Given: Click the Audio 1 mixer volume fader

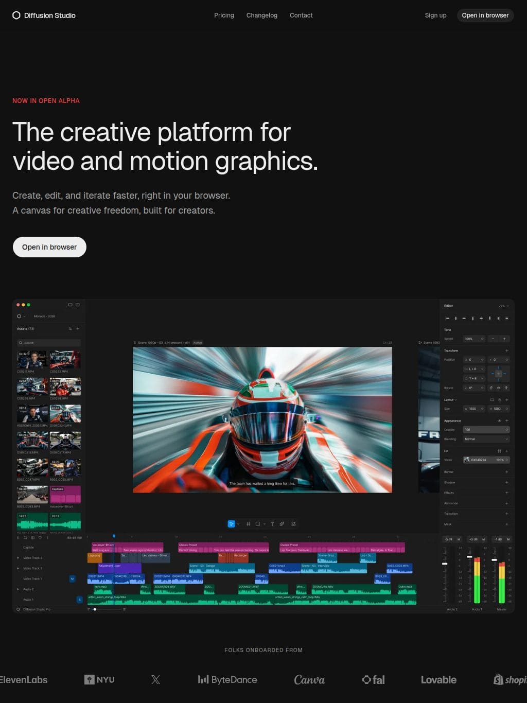Looking at the screenshot, I should [469, 557].
